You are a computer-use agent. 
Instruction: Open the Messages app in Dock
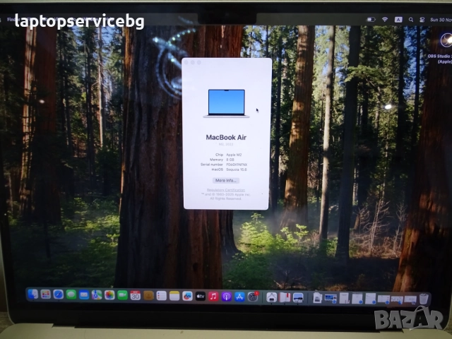click(71, 295)
